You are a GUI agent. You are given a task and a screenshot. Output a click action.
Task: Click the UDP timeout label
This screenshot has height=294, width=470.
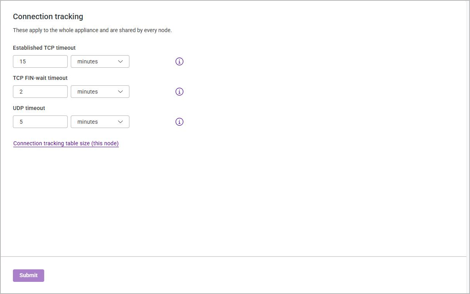[x=29, y=108]
